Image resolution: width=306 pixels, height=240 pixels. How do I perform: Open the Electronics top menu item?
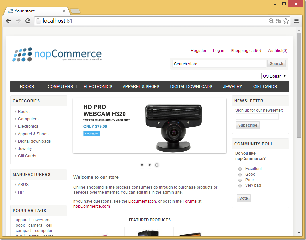coord(98,87)
